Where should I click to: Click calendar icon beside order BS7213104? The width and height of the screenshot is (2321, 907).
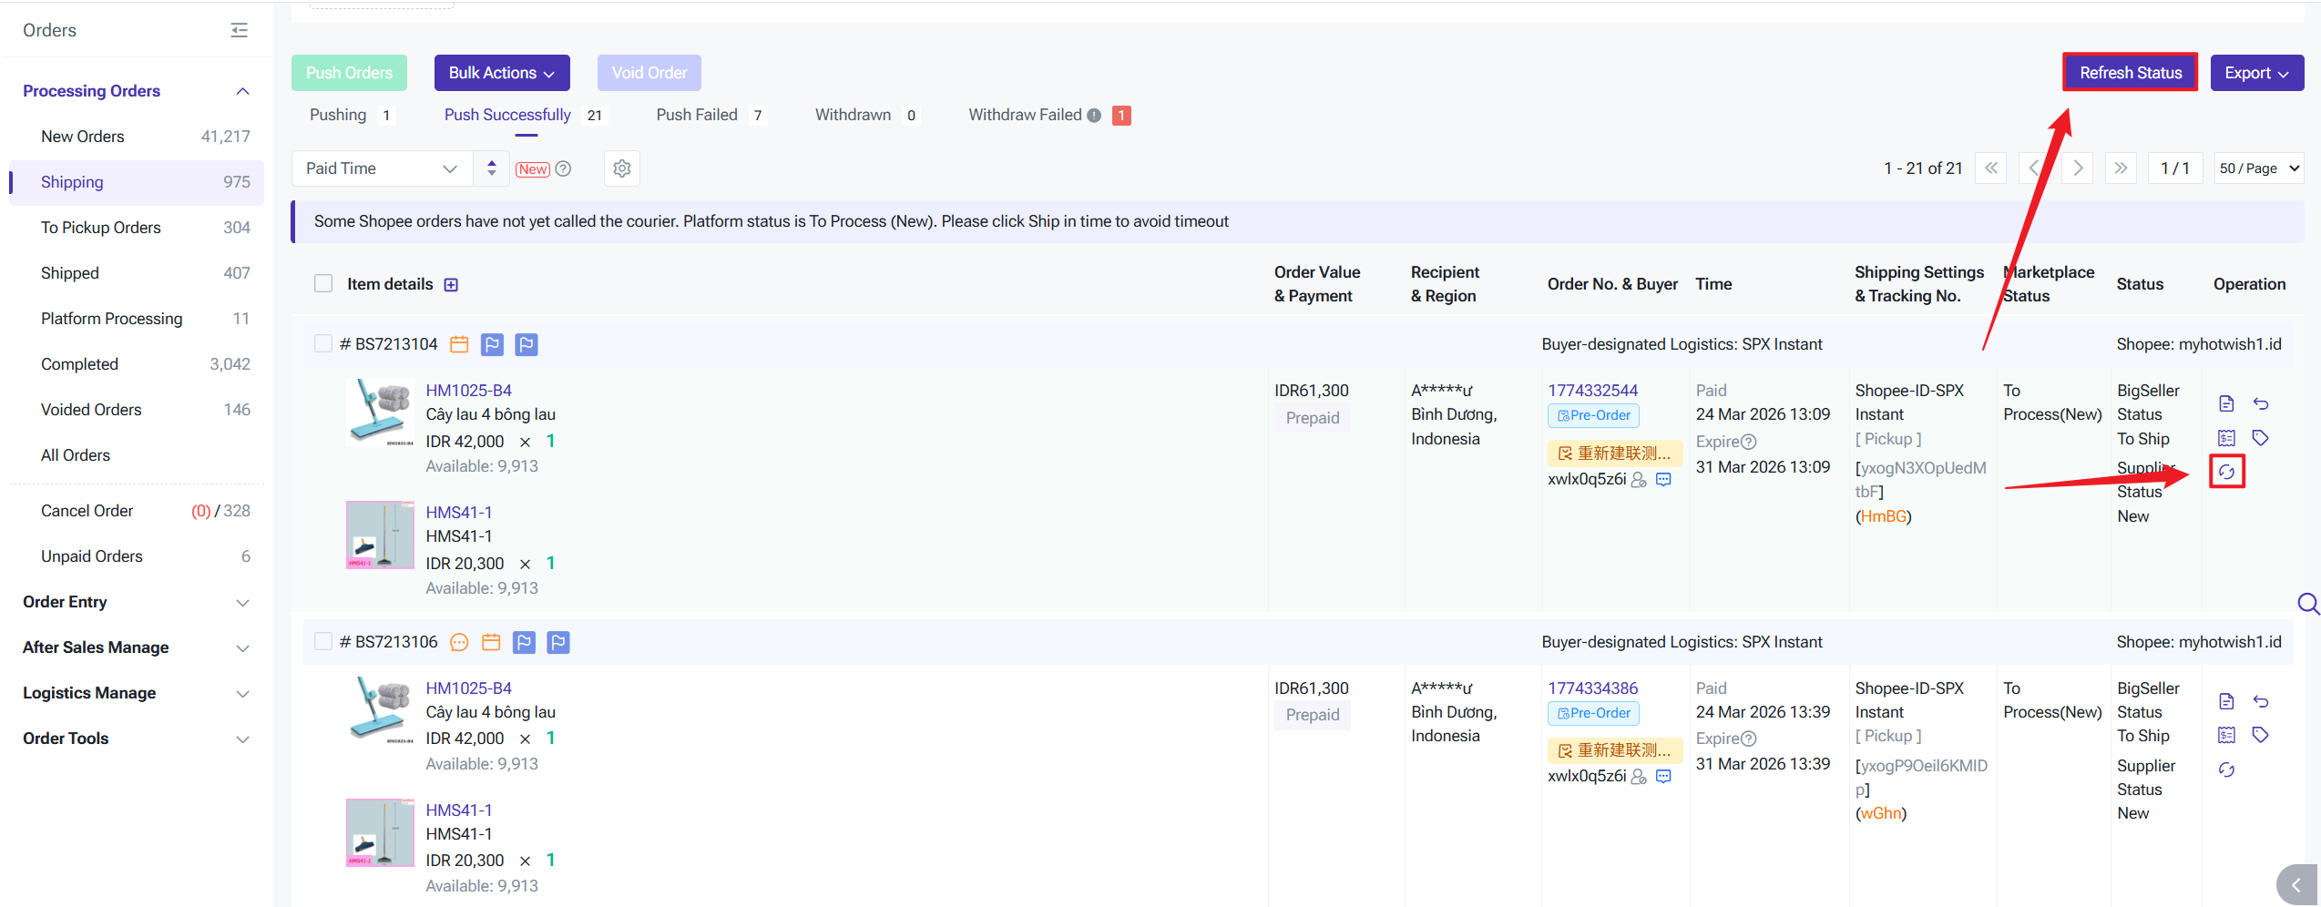point(459,344)
